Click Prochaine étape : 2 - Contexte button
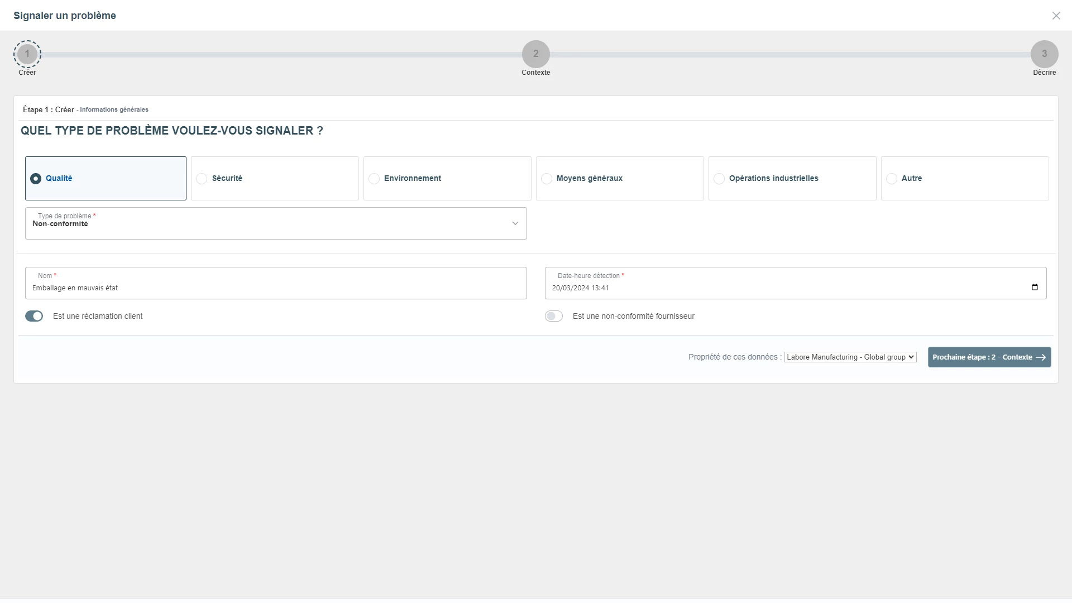Viewport: 1072px width, 603px height. pos(989,357)
